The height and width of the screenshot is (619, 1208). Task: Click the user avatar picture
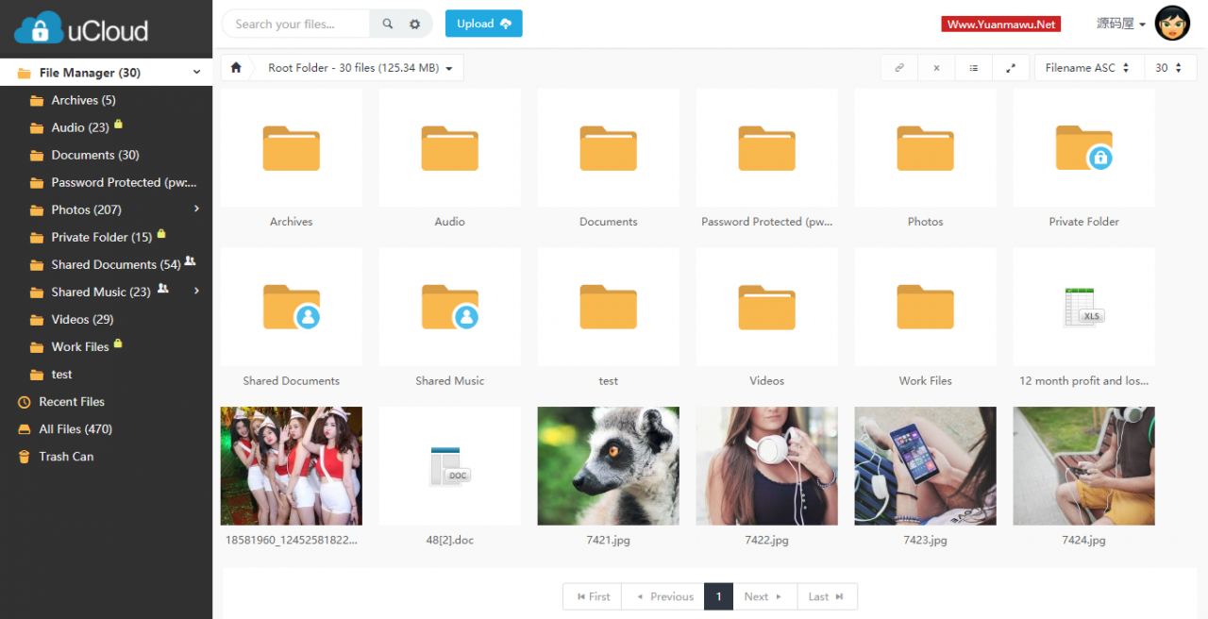click(x=1172, y=24)
